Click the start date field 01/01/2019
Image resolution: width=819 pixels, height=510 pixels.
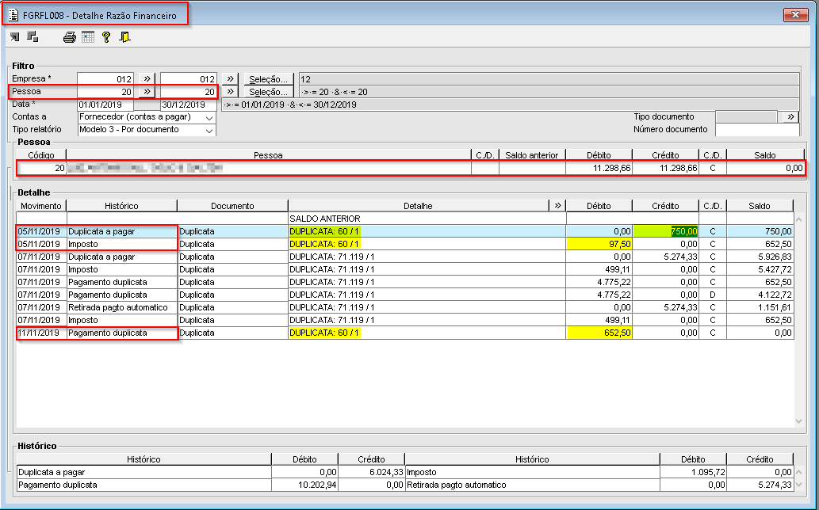(x=105, y=105)
